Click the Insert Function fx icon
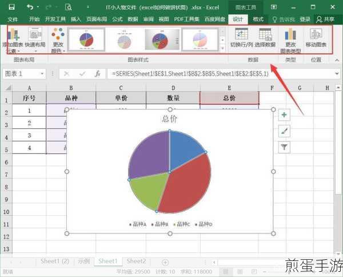343x277 pixels. tap(98, 74)
